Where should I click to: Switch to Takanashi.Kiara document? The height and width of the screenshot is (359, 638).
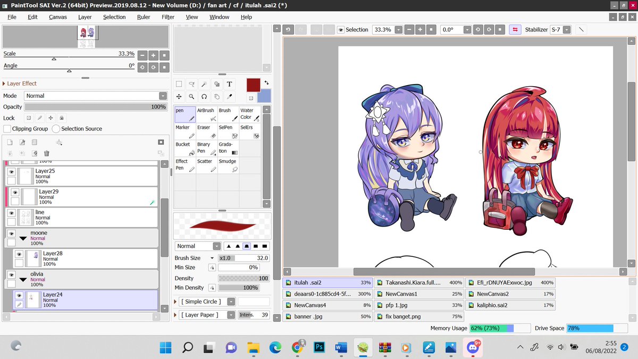pyautogui.click(x=419, y=282)
